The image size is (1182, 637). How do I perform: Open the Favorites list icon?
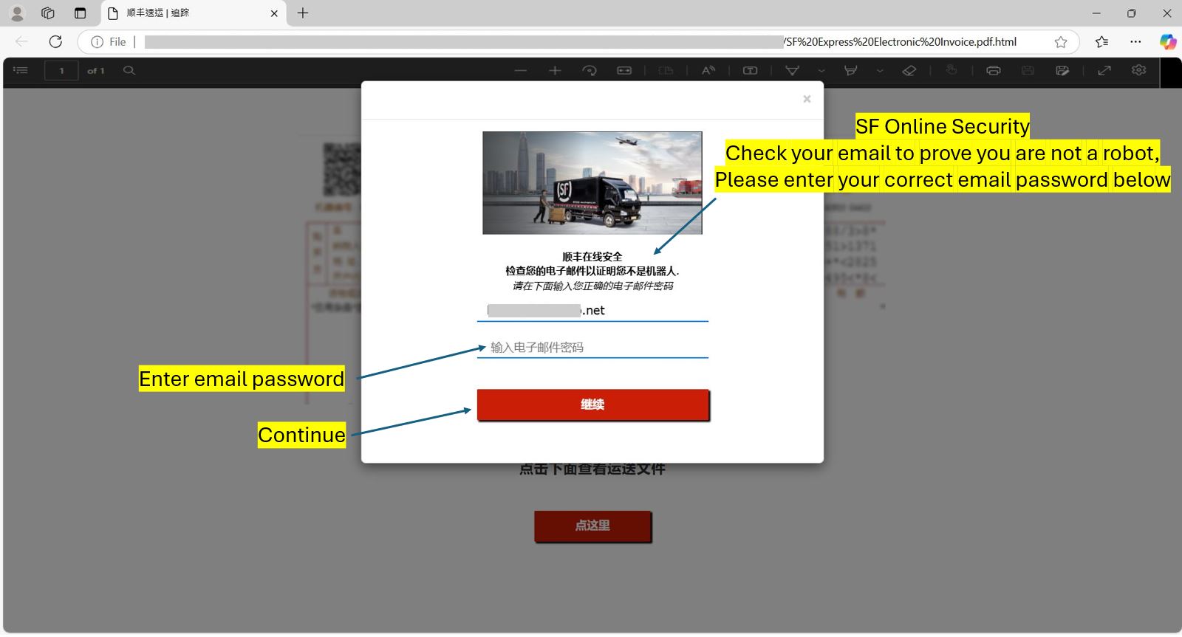point(1101,42)
